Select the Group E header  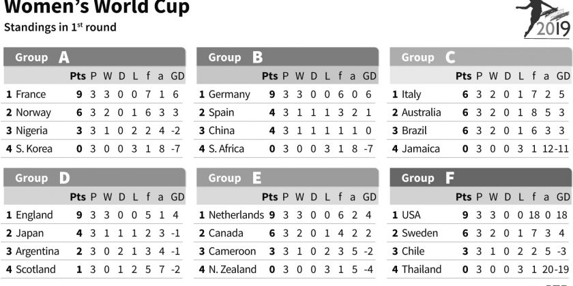click(x=287, y=178)
